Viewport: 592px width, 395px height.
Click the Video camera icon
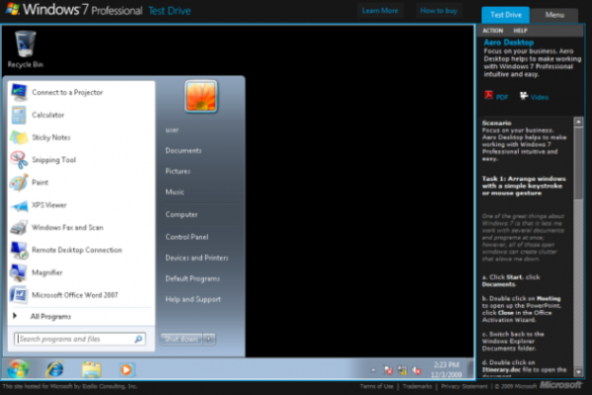tap(524, 96)
